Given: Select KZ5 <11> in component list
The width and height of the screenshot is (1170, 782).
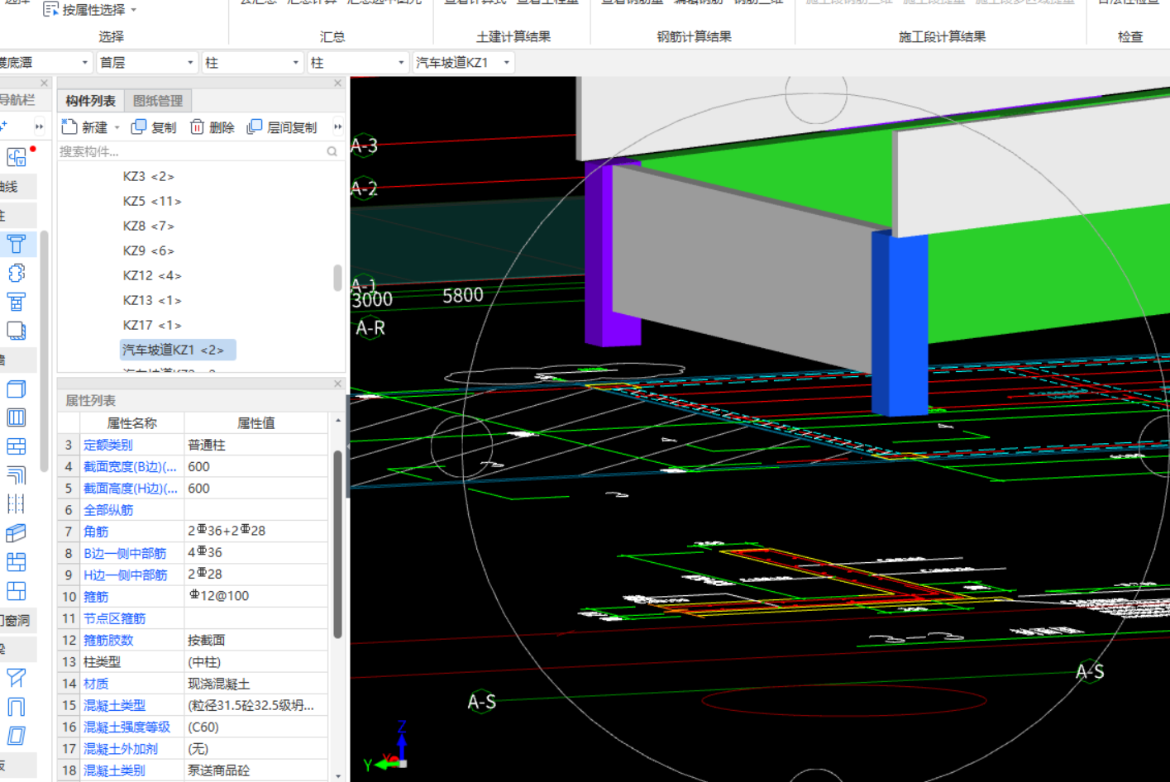Looking at the screenshot, I should pyautogui.click(x=152, y=201).
